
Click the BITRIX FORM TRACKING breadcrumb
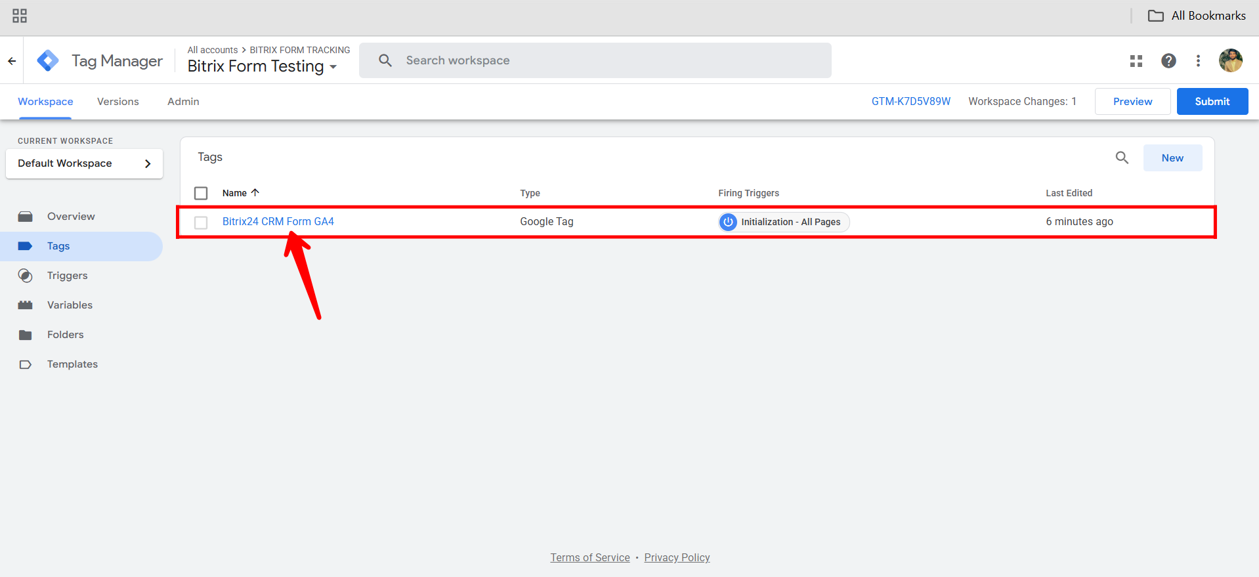tap(300, 50)
